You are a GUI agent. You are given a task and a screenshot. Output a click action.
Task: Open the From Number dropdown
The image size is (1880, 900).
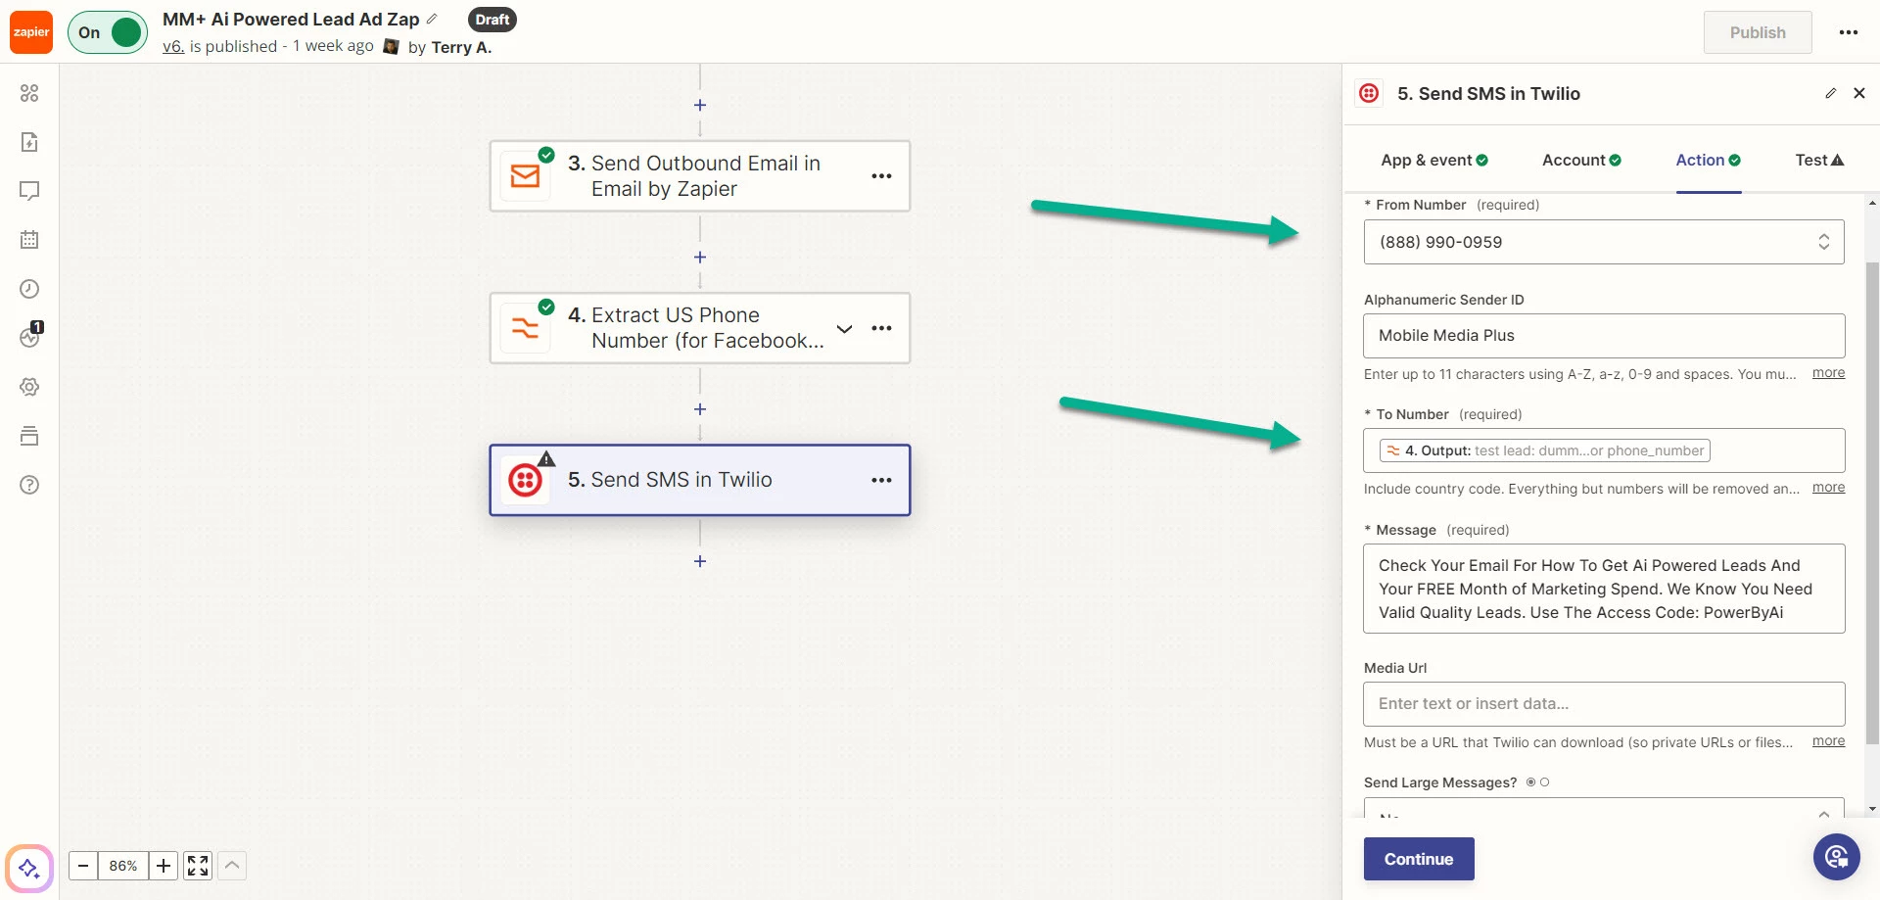click(1604, 242)
